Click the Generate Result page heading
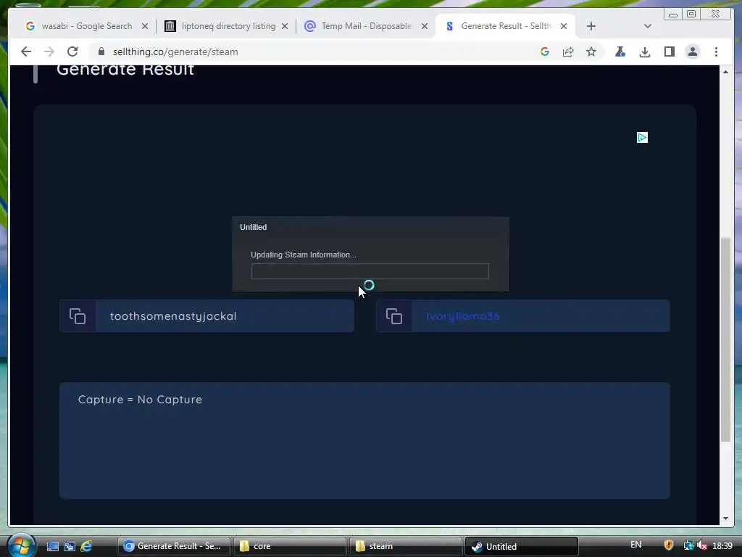Screen dimensions: 742x557 125,69
